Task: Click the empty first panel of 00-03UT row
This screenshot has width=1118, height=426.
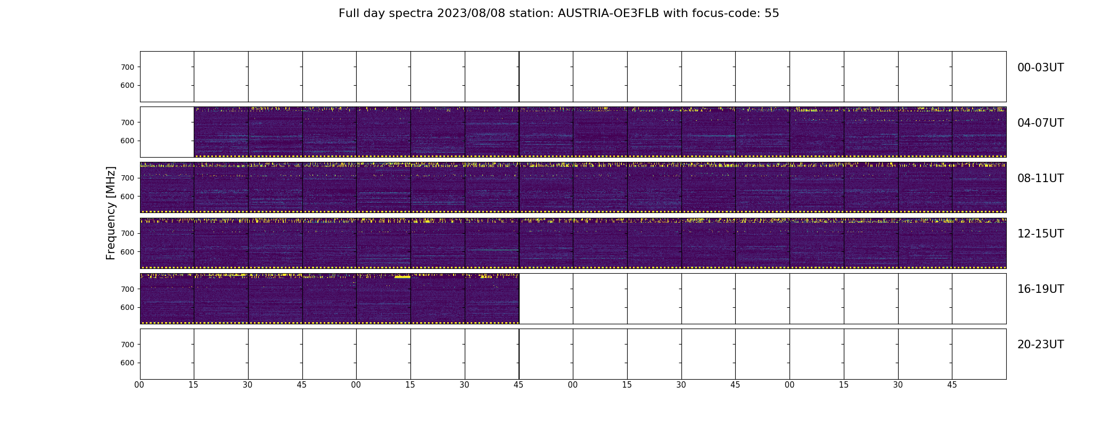Action: [167, 77]
